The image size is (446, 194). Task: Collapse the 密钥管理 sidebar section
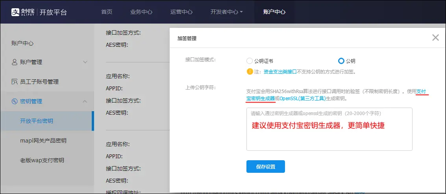pyautogui.click(x=85, y=101)
